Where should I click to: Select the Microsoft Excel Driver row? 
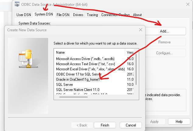pos(90,69)
